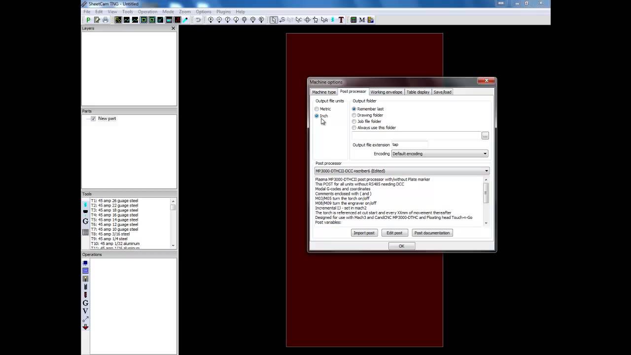The image size is (631, 355).
Task: Toggle the New part checkbox in Parts
Action: click(93, 119)
